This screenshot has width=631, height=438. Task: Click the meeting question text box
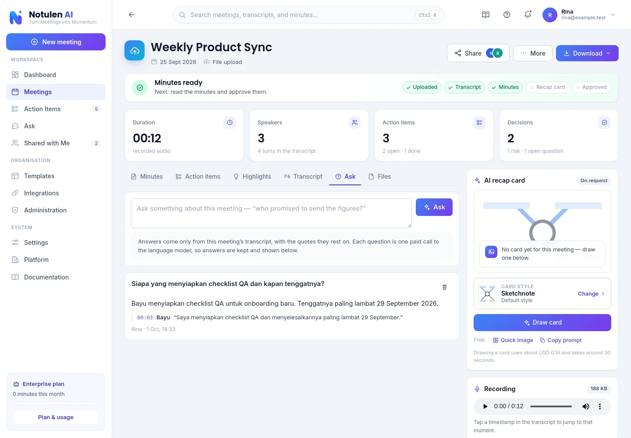click(271, 213)
